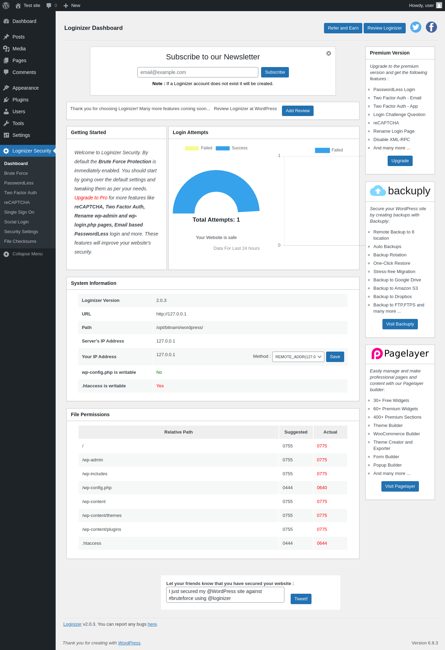Follow the report bugs 'here' link
445x650 pixels.
tap(152, 624)
